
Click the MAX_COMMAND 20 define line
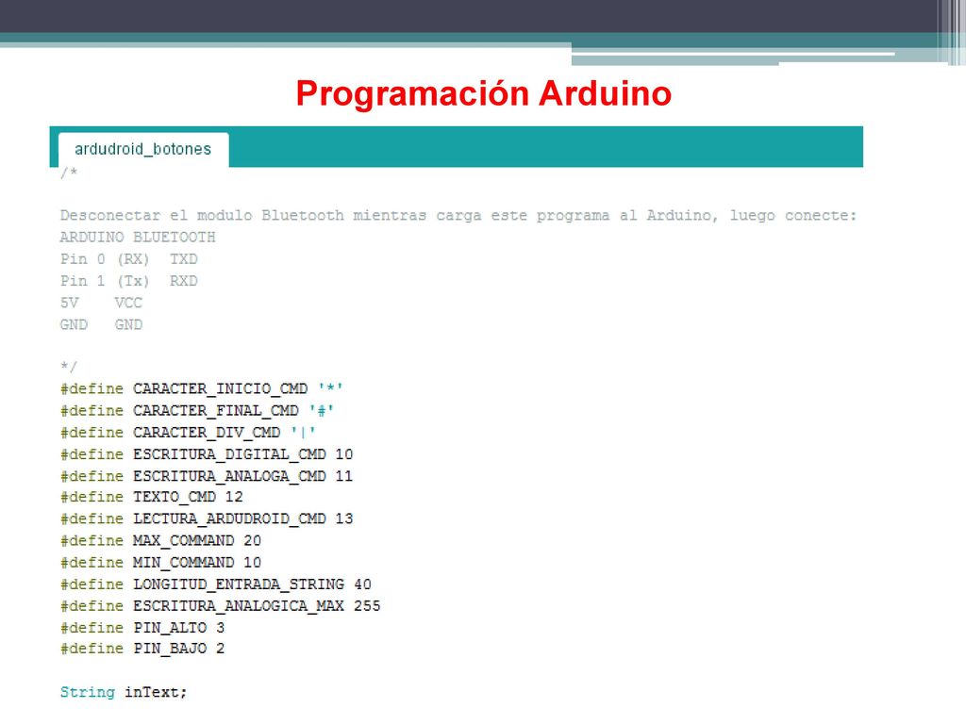[x=160, y=540]
